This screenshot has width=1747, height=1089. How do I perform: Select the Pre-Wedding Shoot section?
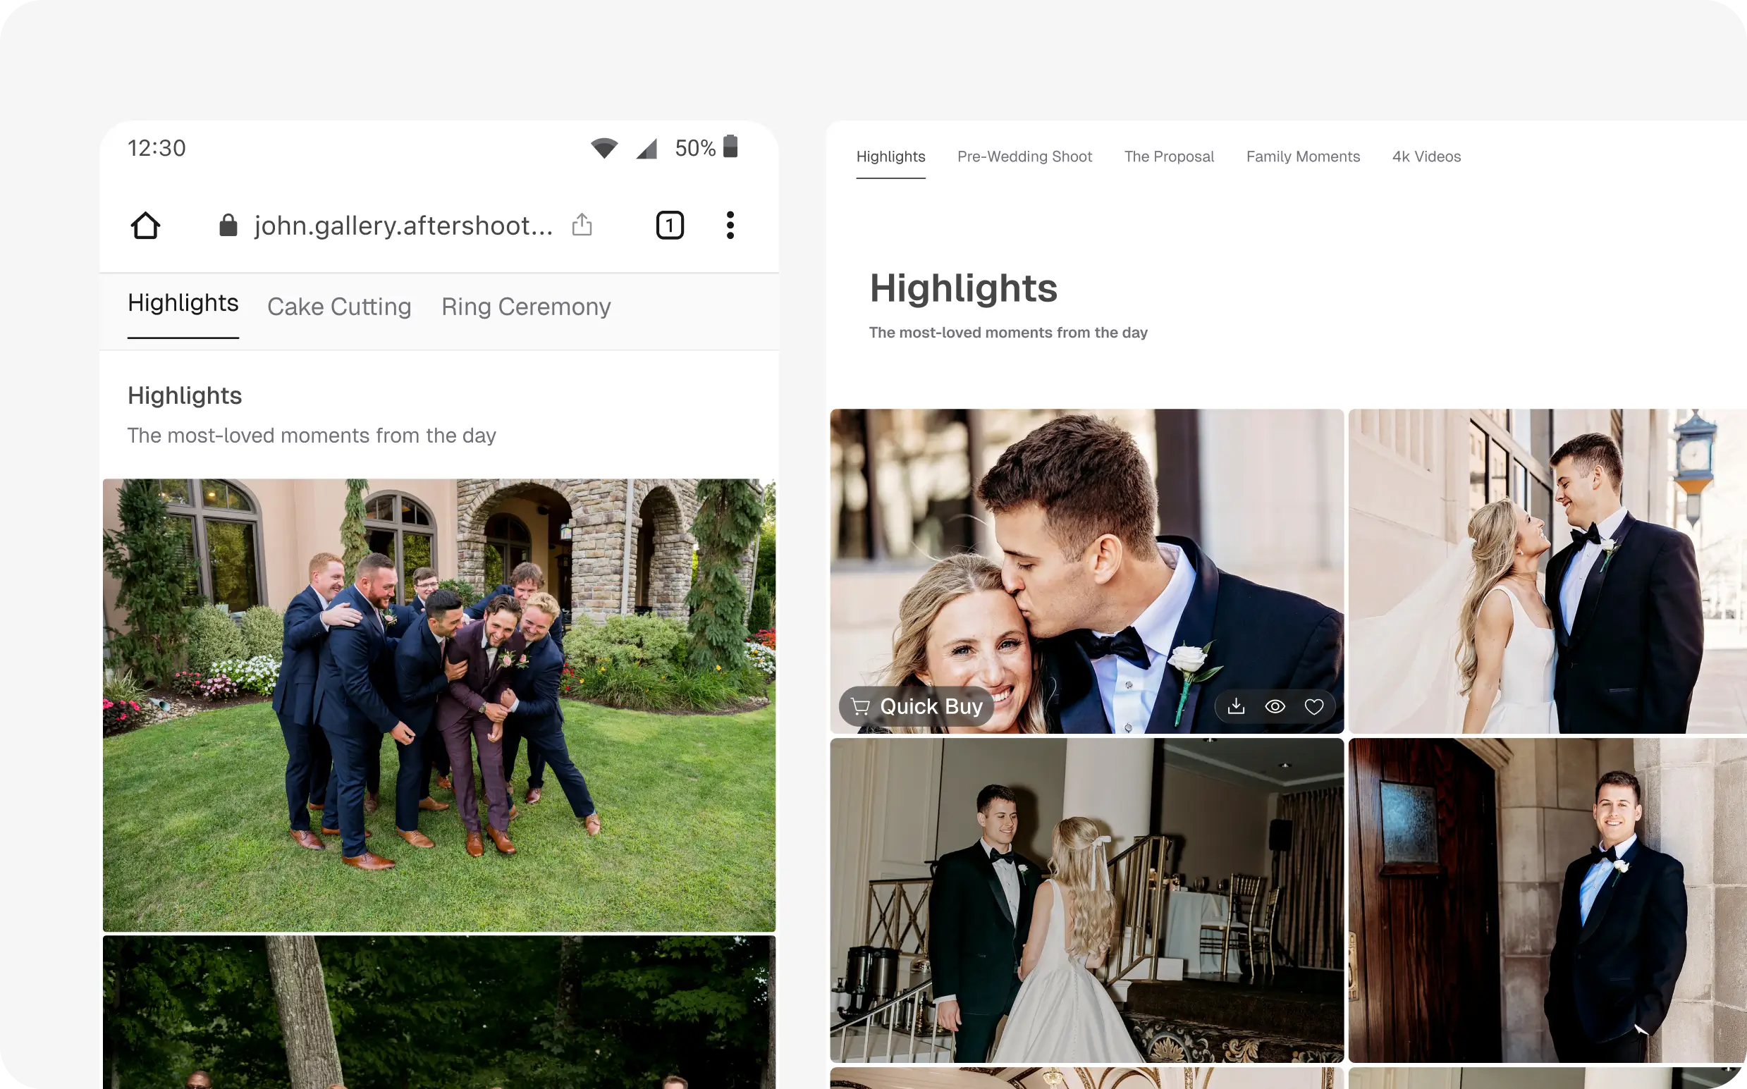pos(1024,156)
